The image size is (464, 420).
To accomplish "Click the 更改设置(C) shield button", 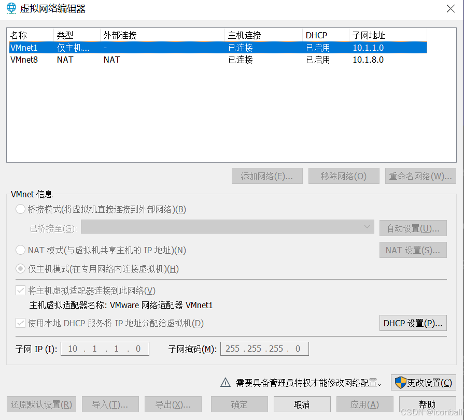I will pos(423,383).
